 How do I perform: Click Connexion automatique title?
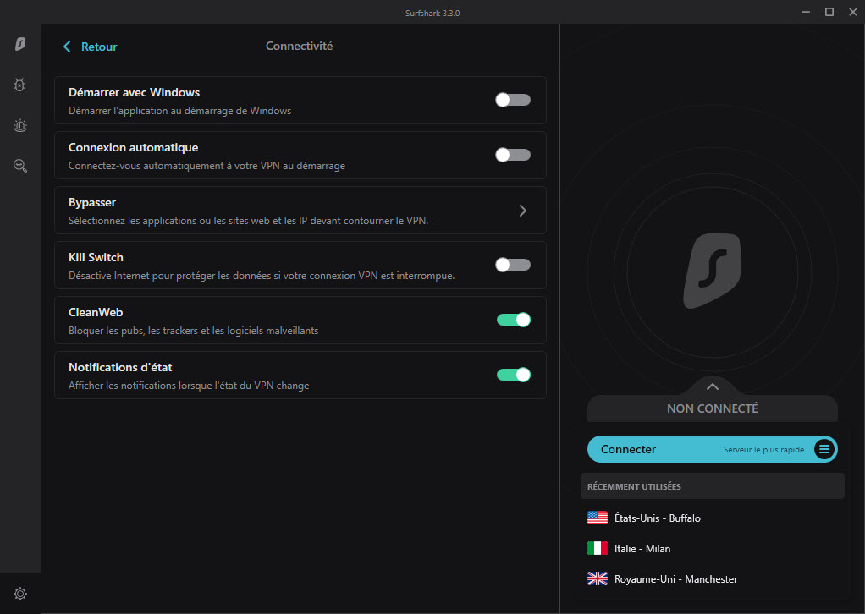(134, 147)
